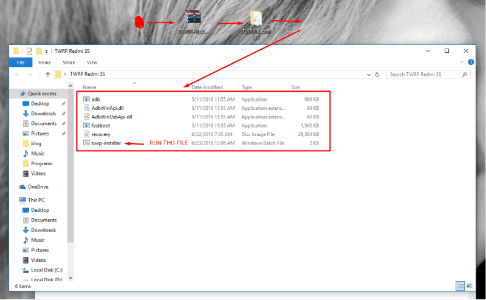Open OneDrive in the navigation pane
This screenshot has height=300, width=486.
click(x=38, y=186)
